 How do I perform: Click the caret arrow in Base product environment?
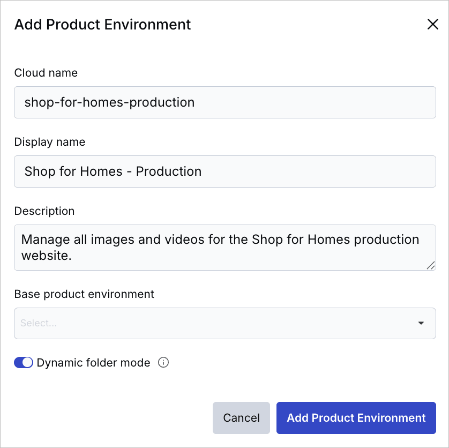pos(421,323)
